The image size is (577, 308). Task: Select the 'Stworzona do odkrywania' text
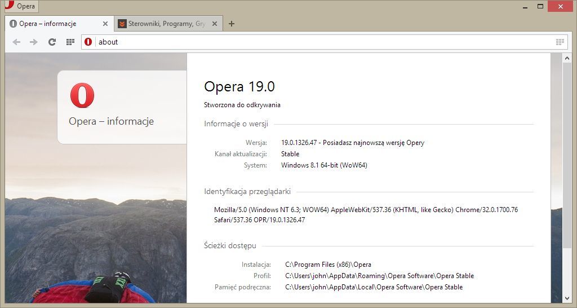242,105
